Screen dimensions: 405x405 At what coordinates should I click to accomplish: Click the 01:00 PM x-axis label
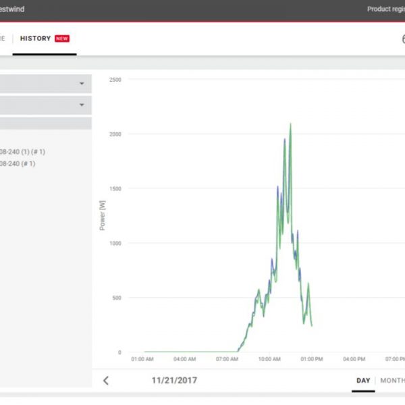click(312, 359)
